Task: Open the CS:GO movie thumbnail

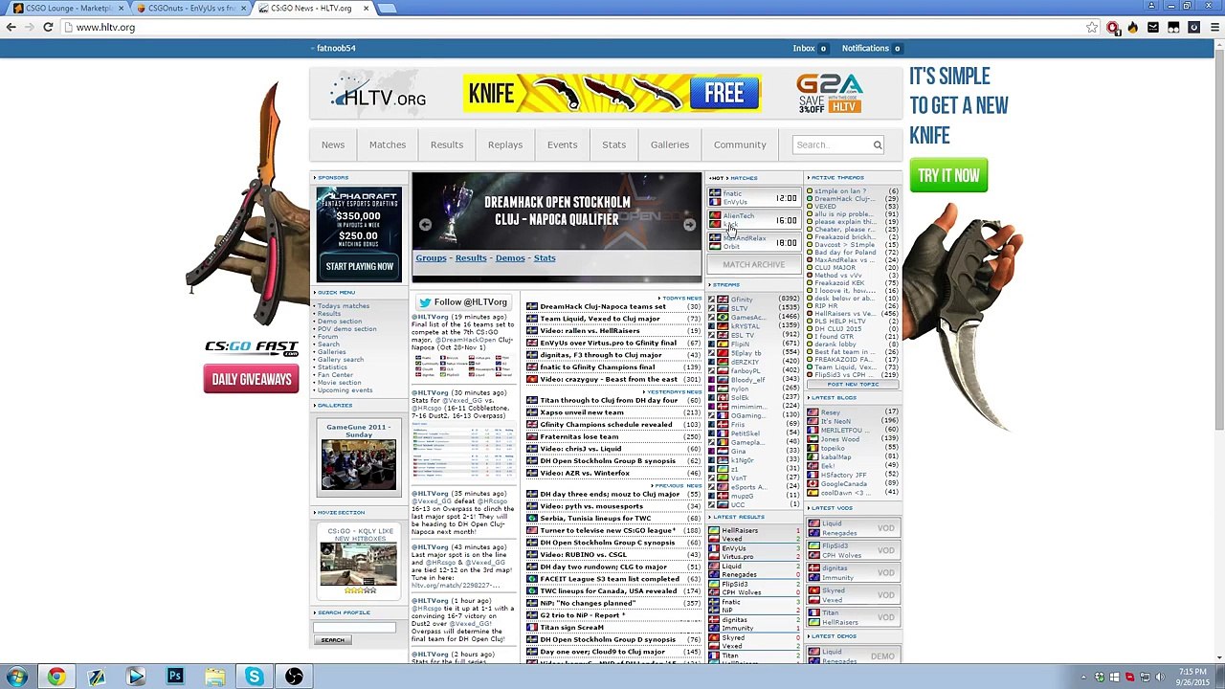Action: 359,563
